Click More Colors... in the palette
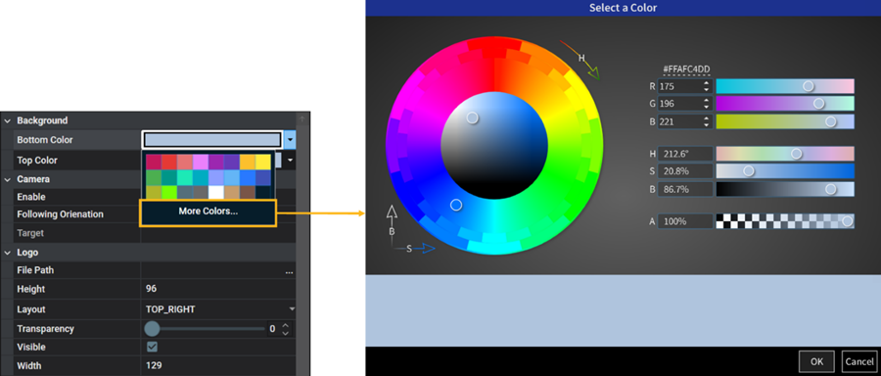The height and width of the screenshot is (376, 881). (208, 211)
